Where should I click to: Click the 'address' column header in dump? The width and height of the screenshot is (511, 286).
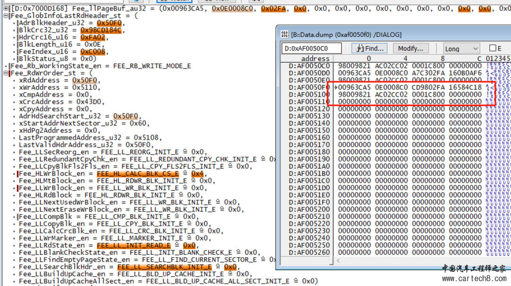coord(315,58)
